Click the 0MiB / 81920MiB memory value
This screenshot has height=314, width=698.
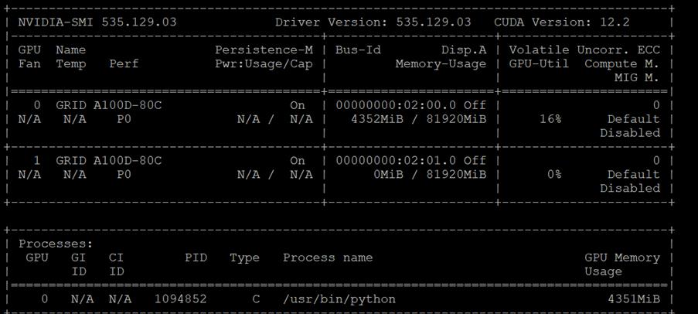point(430,174)
